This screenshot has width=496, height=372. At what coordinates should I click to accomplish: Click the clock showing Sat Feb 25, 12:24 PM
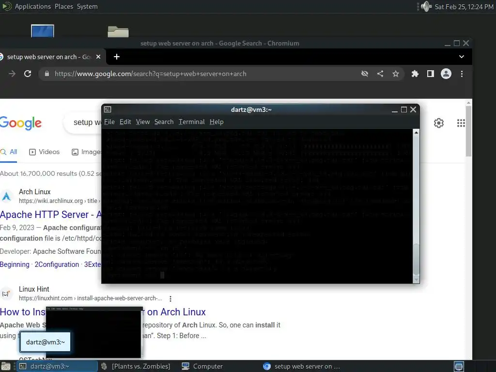click(x=464, y=7)
